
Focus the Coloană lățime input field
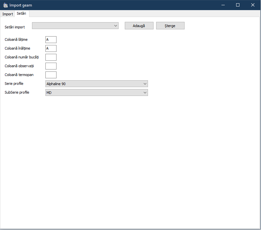pos(51,40)
